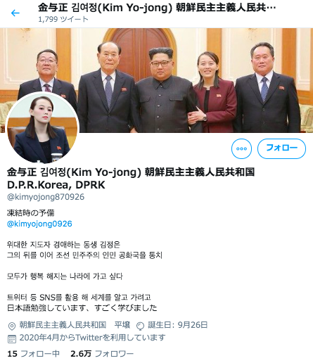
Task: Click the profile display name heading
Action: (x=131, y=179)
